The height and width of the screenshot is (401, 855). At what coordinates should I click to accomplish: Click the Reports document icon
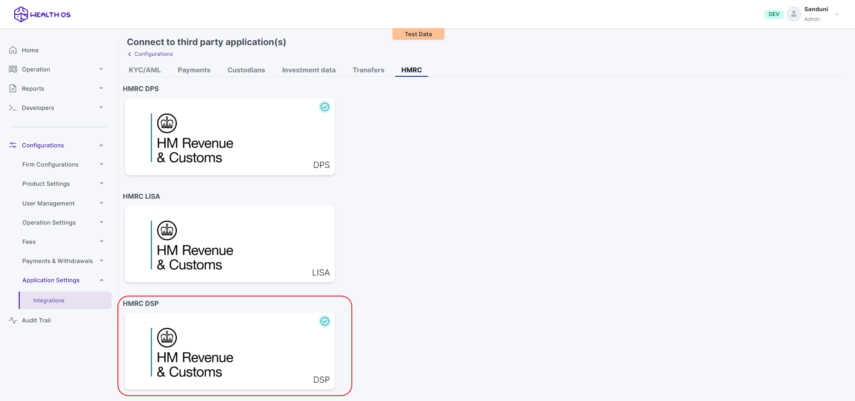coord(13,88)
